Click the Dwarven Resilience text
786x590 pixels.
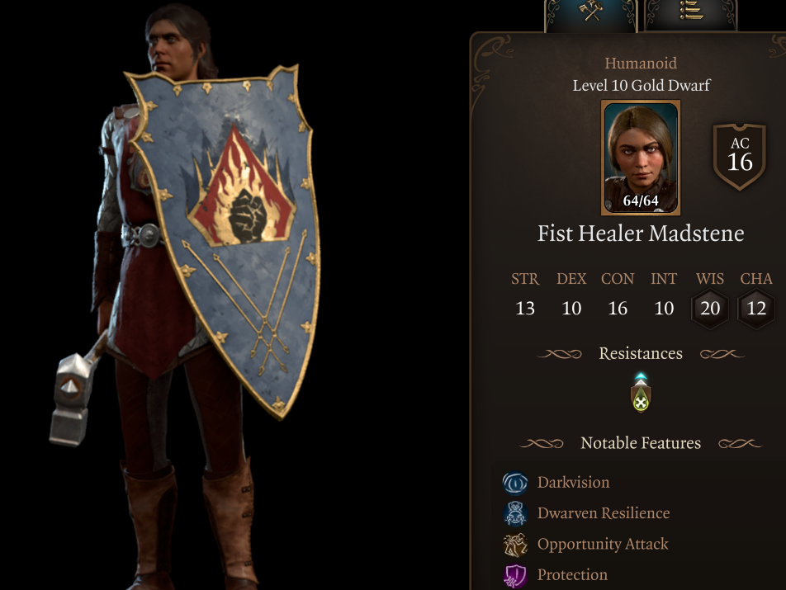click(604, 513)
